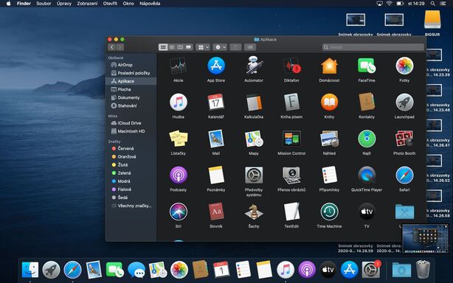Screen dimensions: 453x283
Task: Select Kontakty app in Finder window
Action: point(367,102)
